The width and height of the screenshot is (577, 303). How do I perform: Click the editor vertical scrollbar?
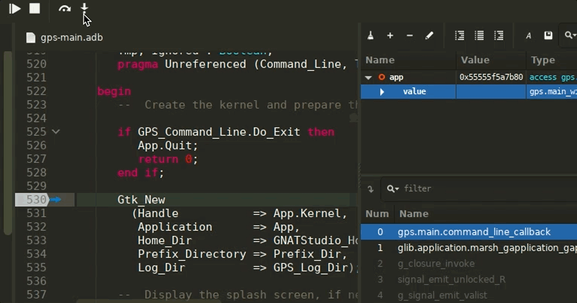(x=8, y=143)
